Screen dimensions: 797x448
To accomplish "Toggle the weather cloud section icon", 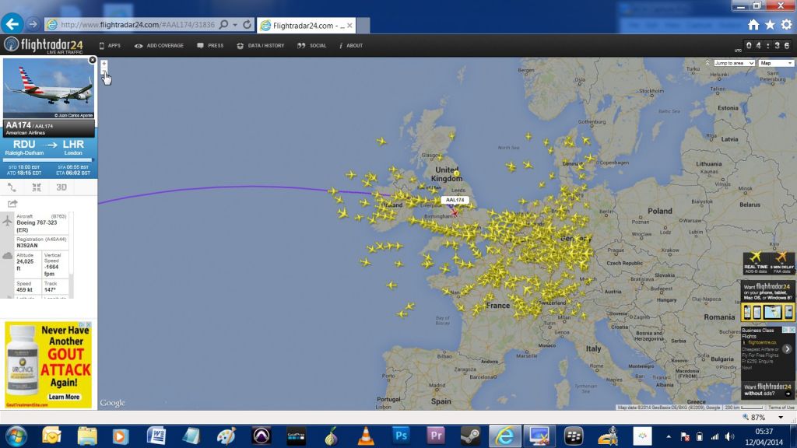I will 7,255.
